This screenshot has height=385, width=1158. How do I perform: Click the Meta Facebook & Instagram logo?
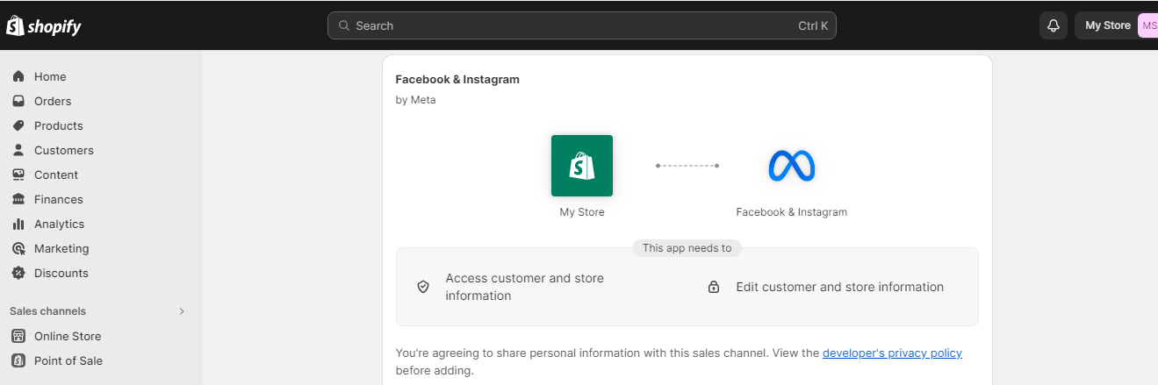pos(792,166)
